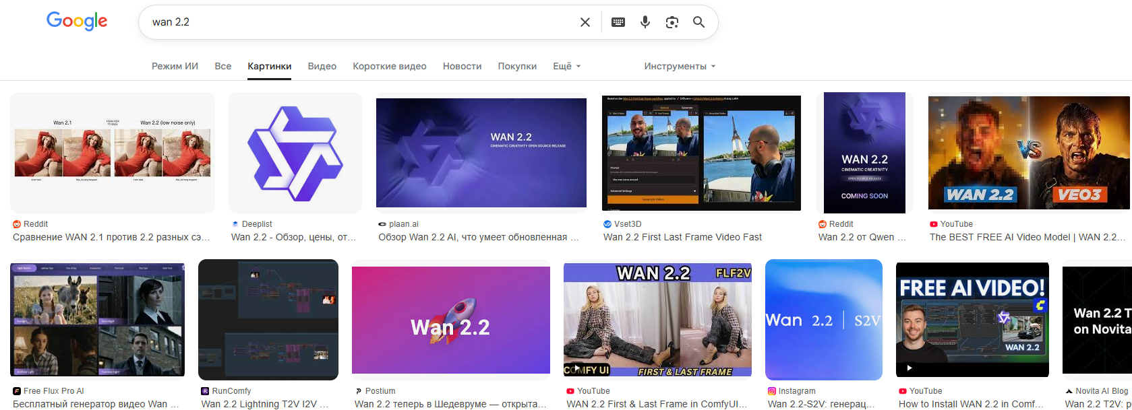Click the RunComfy source favicon
The image size is (1132, 410).
(x=205, y=391)
